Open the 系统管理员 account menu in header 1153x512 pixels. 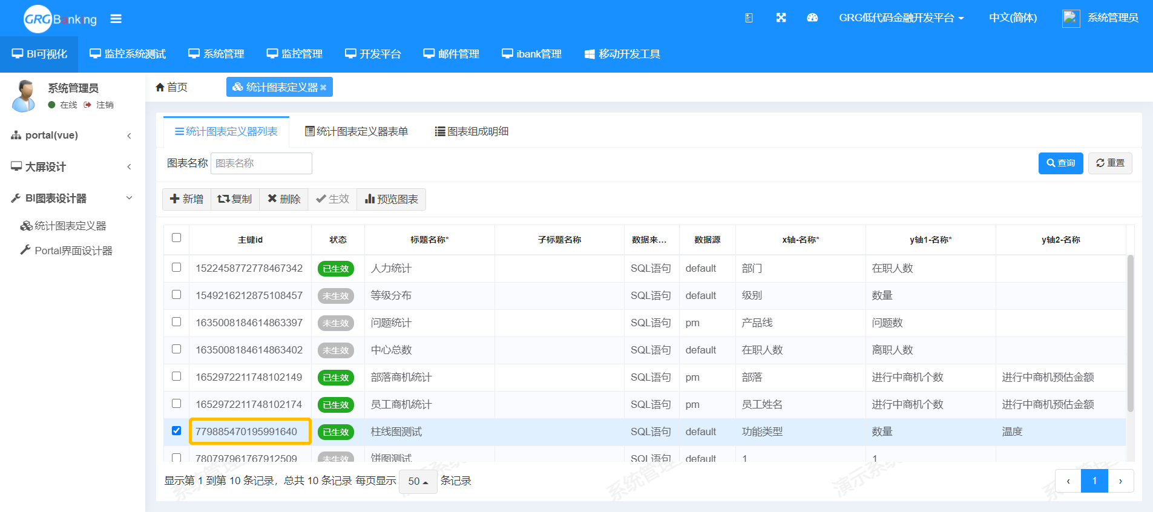click(1112, 18)
